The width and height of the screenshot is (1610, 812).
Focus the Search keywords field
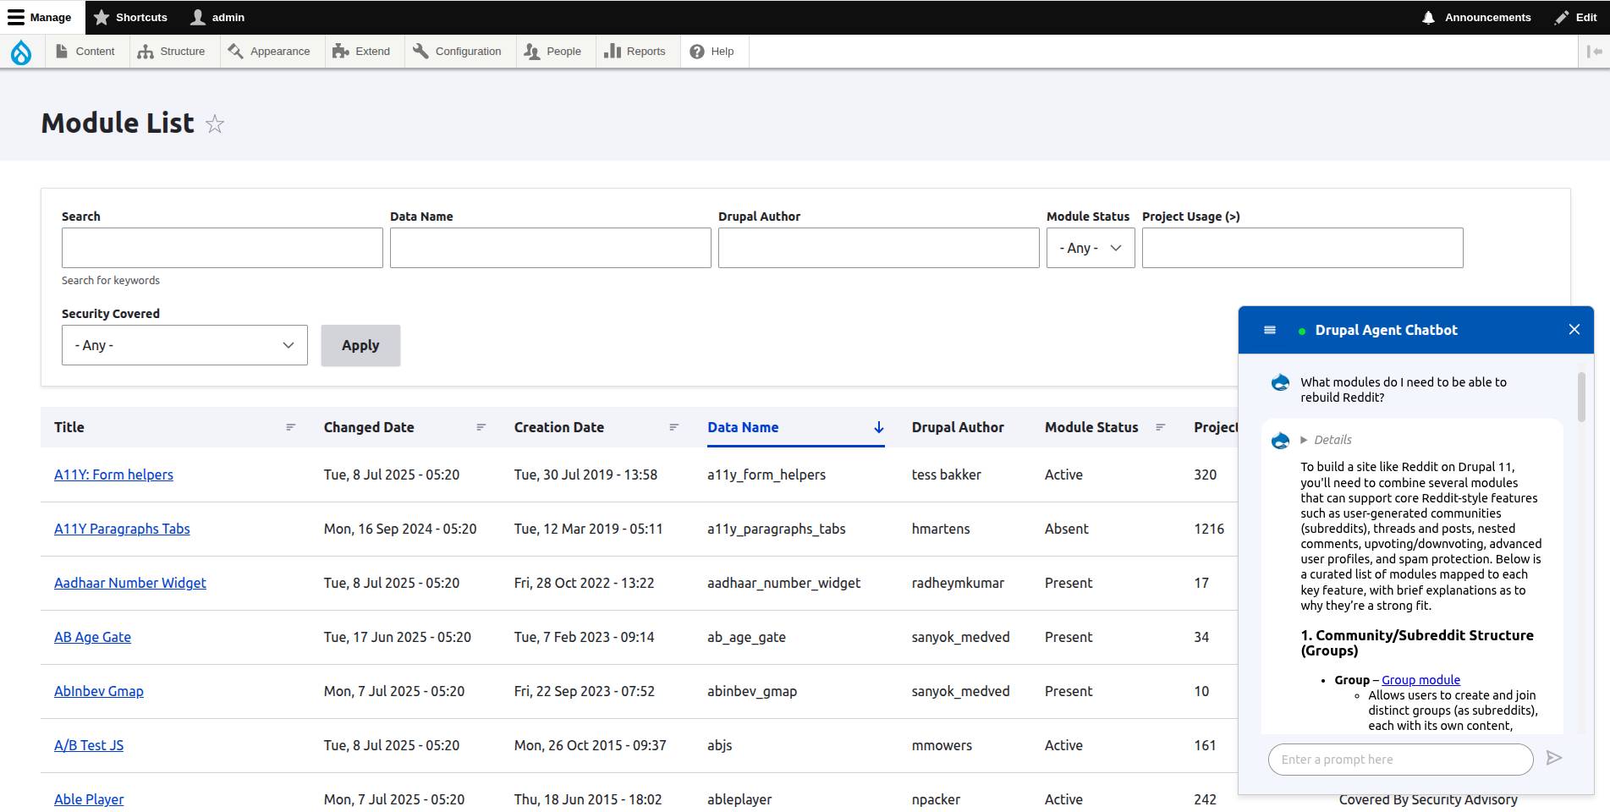[x=223, y=248]
